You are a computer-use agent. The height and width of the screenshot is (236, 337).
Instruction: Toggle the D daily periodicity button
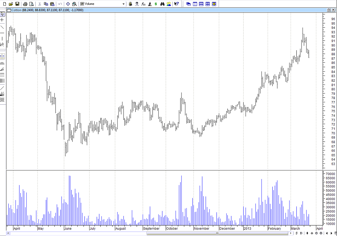301,233
